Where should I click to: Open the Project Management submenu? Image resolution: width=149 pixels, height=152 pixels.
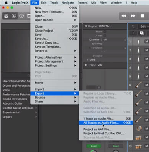click(55, 62)
